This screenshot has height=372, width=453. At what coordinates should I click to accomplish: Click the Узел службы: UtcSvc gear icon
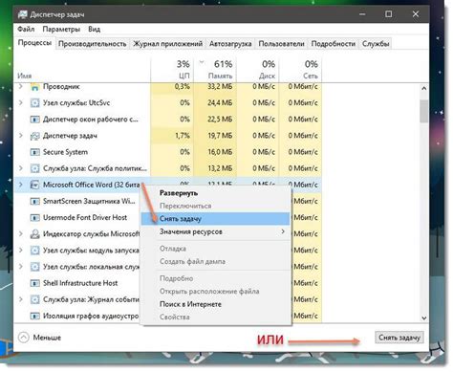point(34,103)
